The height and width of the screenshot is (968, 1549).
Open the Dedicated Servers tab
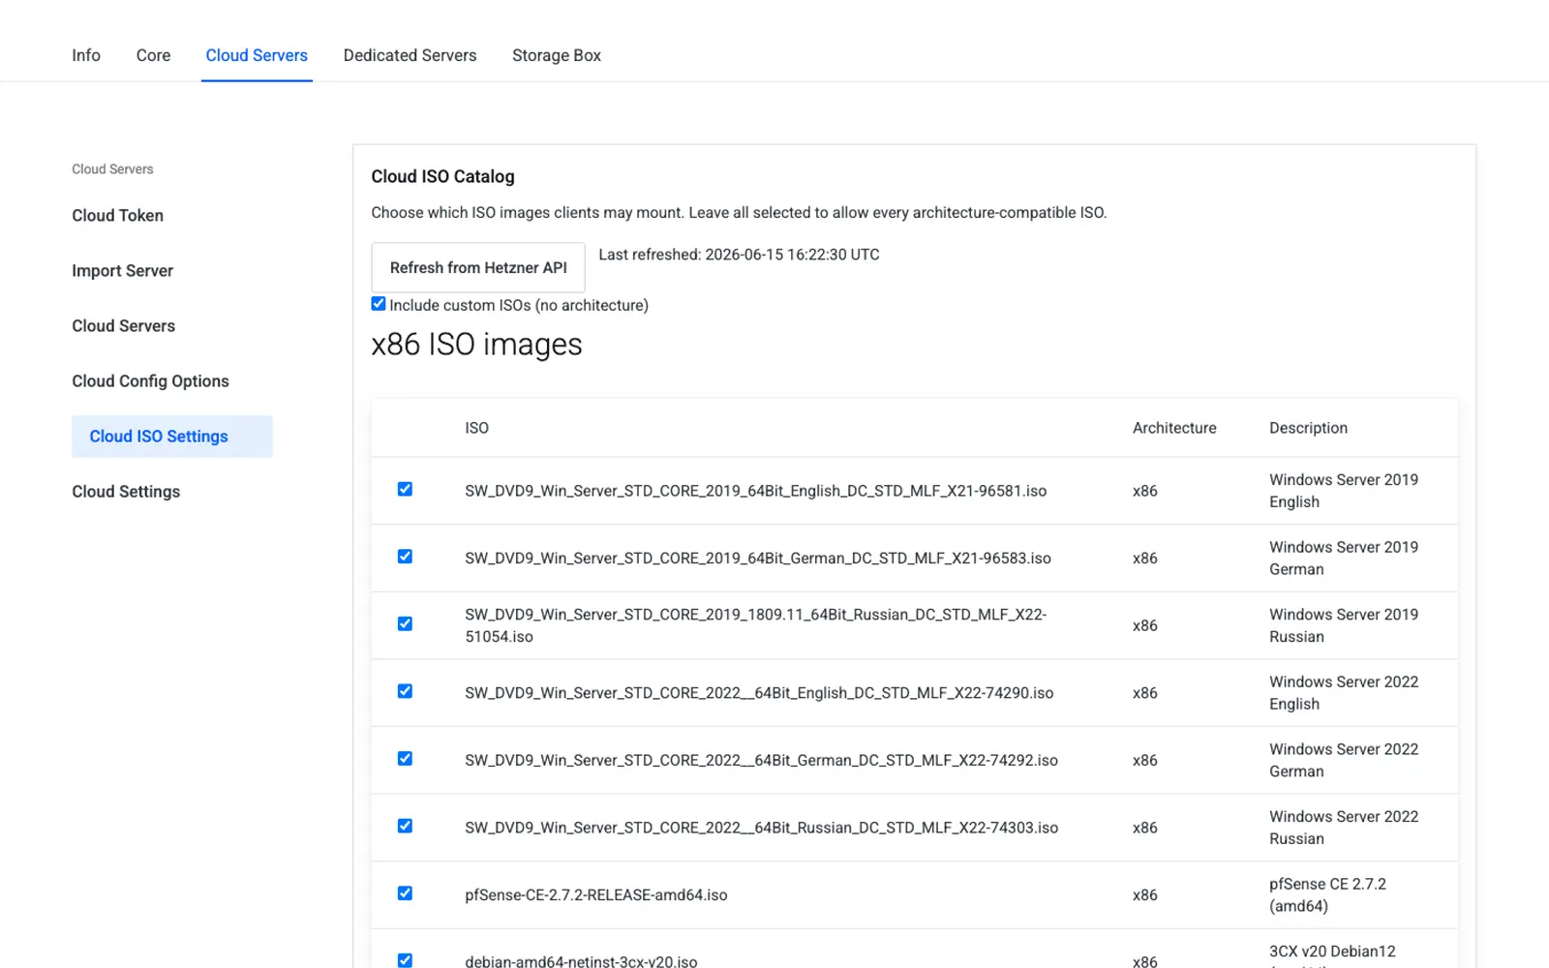[x=410, y=55]
